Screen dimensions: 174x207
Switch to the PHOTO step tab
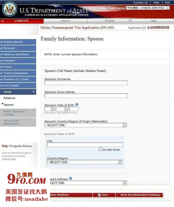coord(66,21)
